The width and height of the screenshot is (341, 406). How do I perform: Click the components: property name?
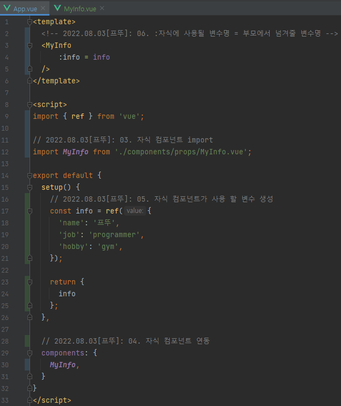63,353
